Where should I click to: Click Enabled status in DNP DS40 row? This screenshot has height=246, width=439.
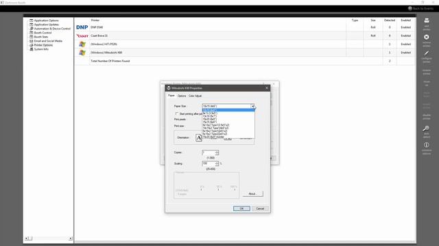(405, 27)
